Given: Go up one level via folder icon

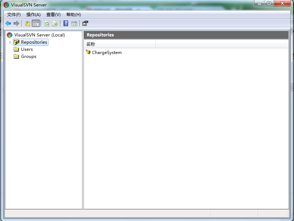Looking at the screenshot, I should [27, 24].
